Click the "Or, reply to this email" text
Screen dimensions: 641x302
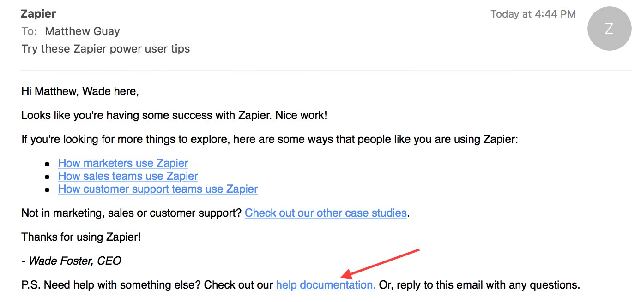point(479,285)
